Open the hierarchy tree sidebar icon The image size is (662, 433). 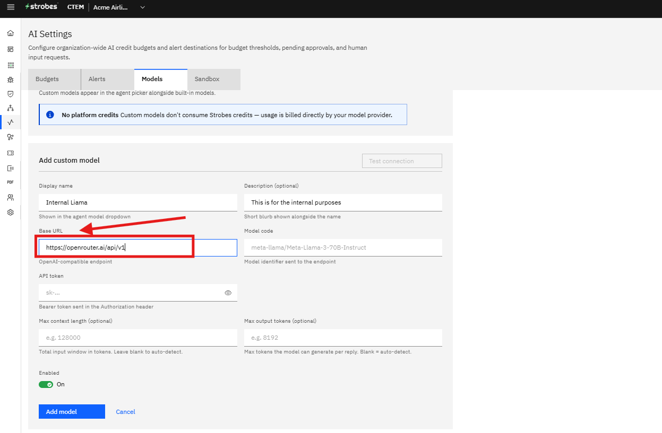pos(11,108)
